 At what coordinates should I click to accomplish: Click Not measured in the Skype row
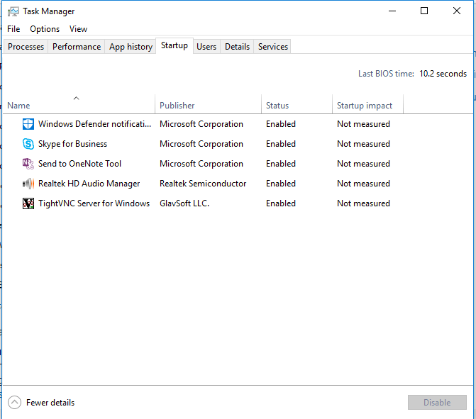point(363,144)
